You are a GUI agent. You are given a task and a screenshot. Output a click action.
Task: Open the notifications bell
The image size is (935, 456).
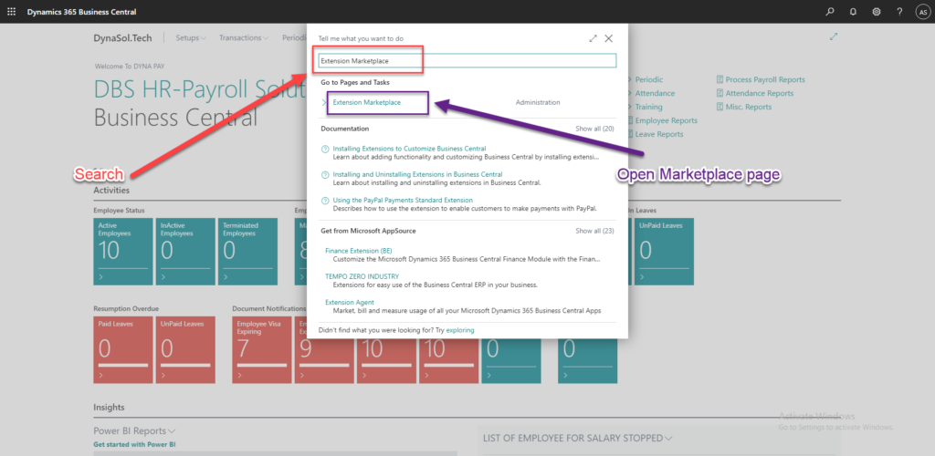853,12
